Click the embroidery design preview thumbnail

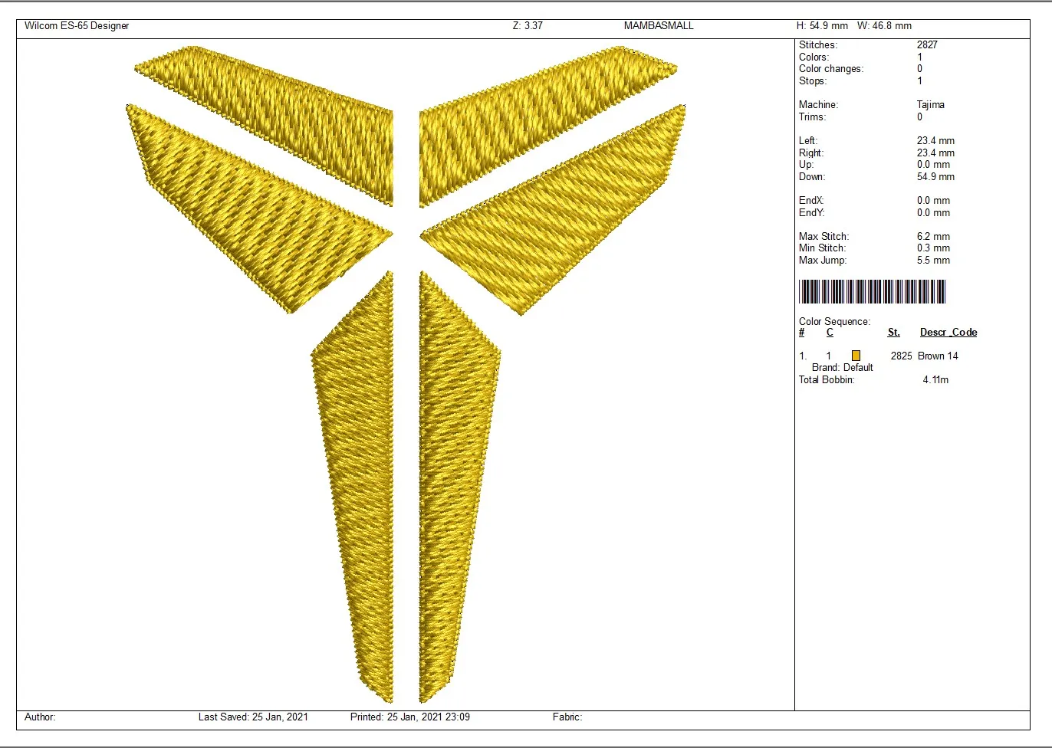(406, 374)
